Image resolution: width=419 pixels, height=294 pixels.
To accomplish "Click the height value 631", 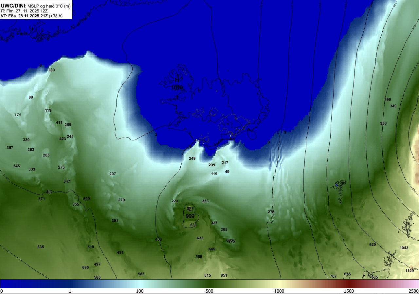I will click(193, 225).
